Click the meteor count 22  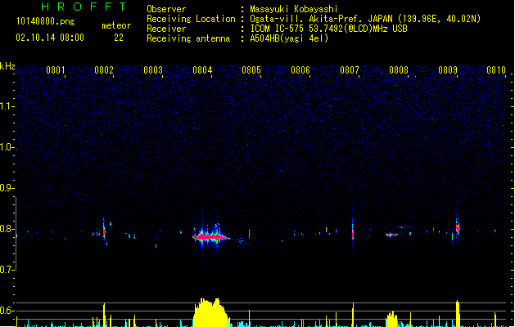point(119,38)
